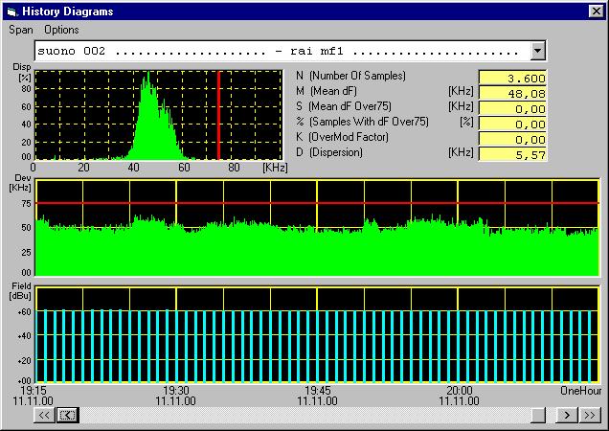The width and height of the screenshot is (609, 431).
Task: Click the 19:45 time label
Action: [x=317, y=390]
